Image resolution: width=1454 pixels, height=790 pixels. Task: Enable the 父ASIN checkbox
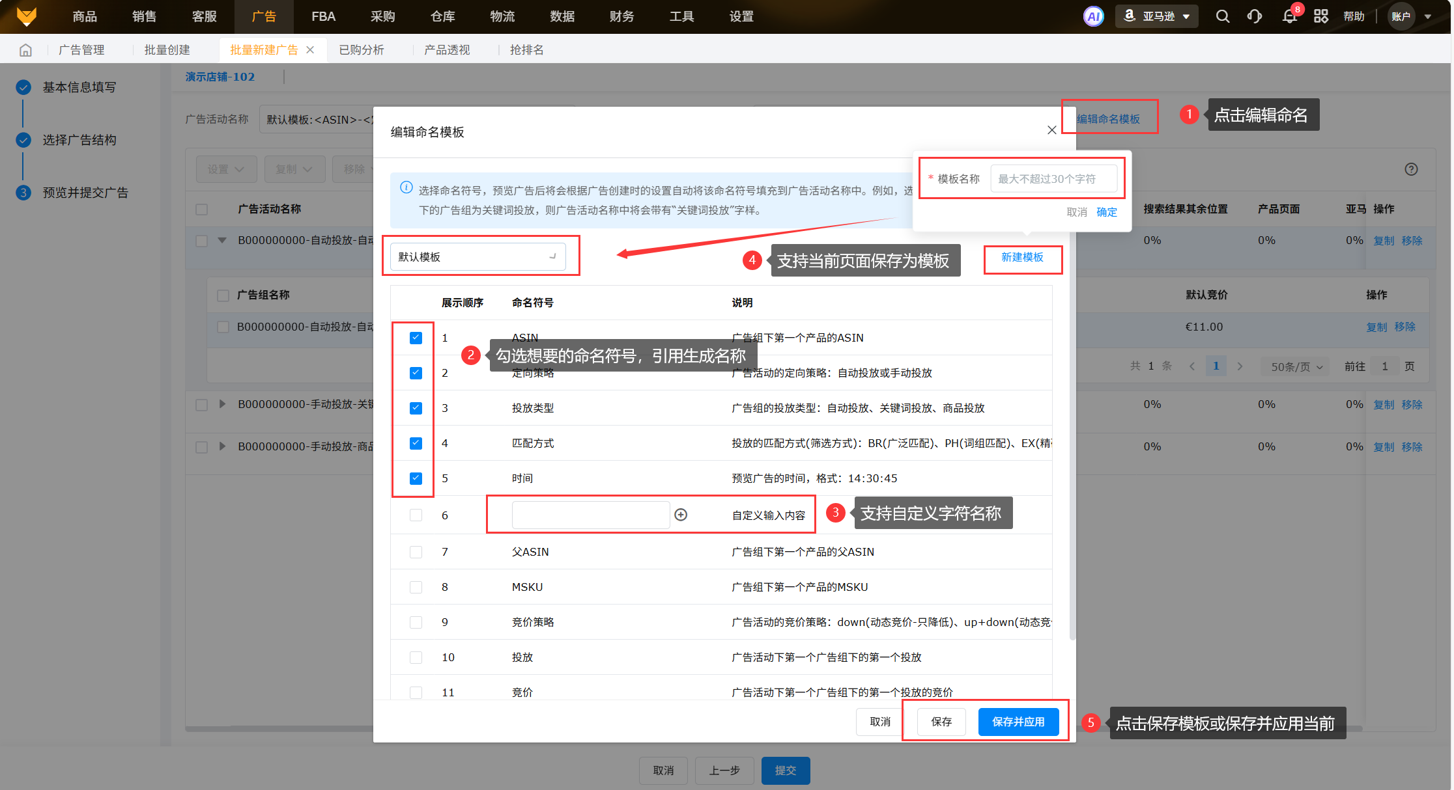(416, 552)
